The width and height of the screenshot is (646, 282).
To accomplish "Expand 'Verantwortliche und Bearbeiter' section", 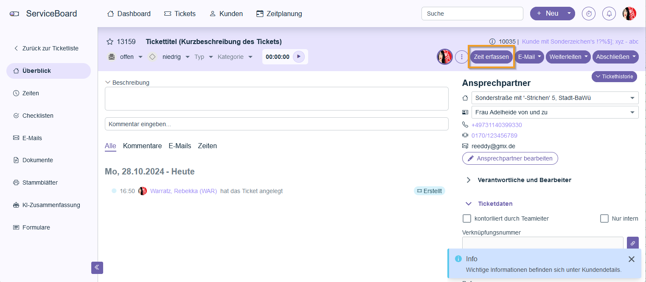I will pos(469,180).
